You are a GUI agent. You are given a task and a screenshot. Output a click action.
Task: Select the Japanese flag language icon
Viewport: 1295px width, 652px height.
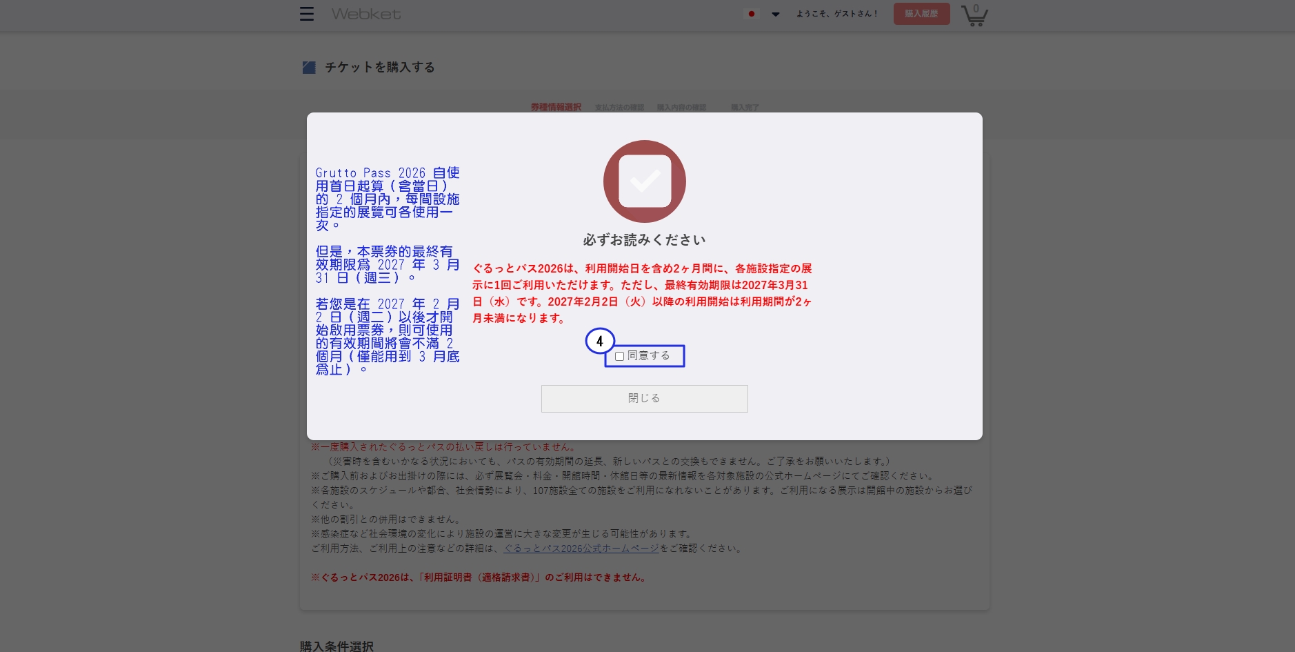tap(752, 14)
